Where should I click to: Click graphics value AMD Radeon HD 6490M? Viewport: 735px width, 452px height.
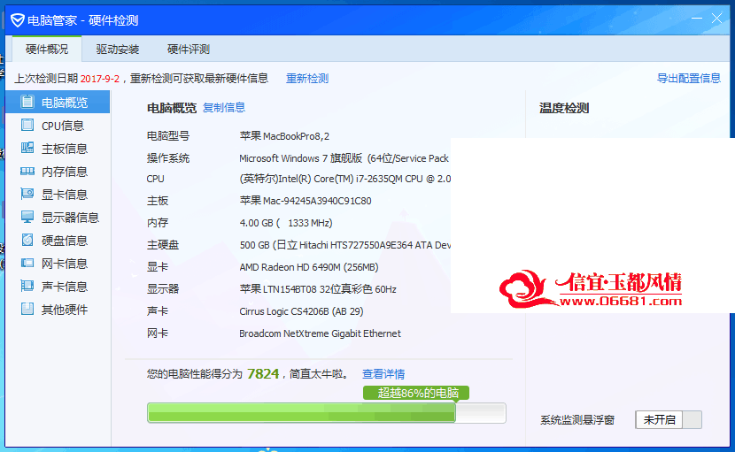tap(309, 267)
